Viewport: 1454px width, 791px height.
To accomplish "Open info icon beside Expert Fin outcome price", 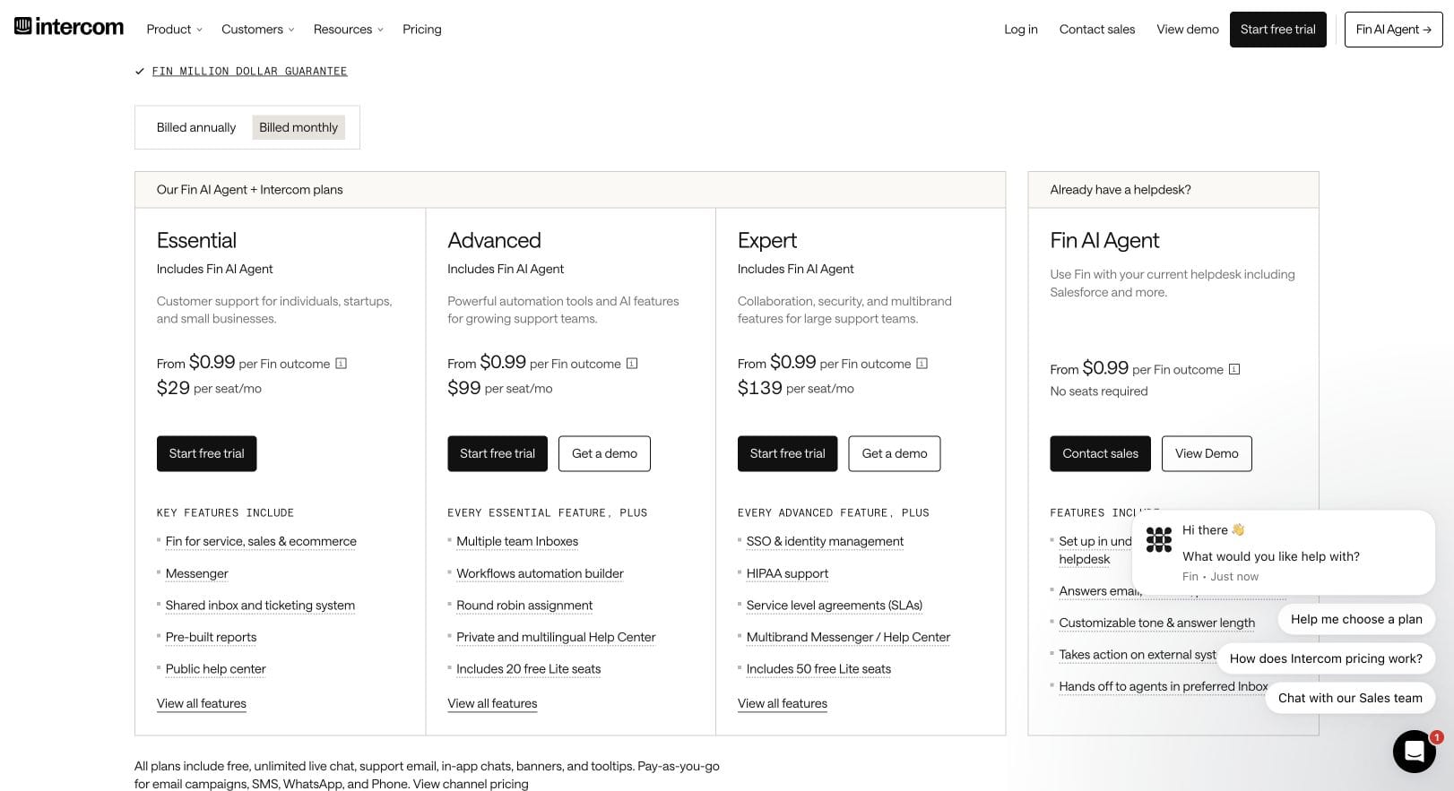I will 922,364.
